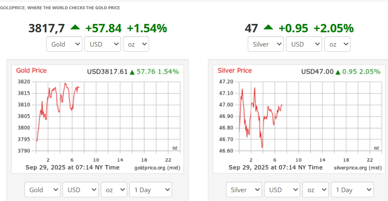Select the Gold dropdown below the gold chart
The height and width of the screenshot is (201, 388).
(x=42, y=190)
